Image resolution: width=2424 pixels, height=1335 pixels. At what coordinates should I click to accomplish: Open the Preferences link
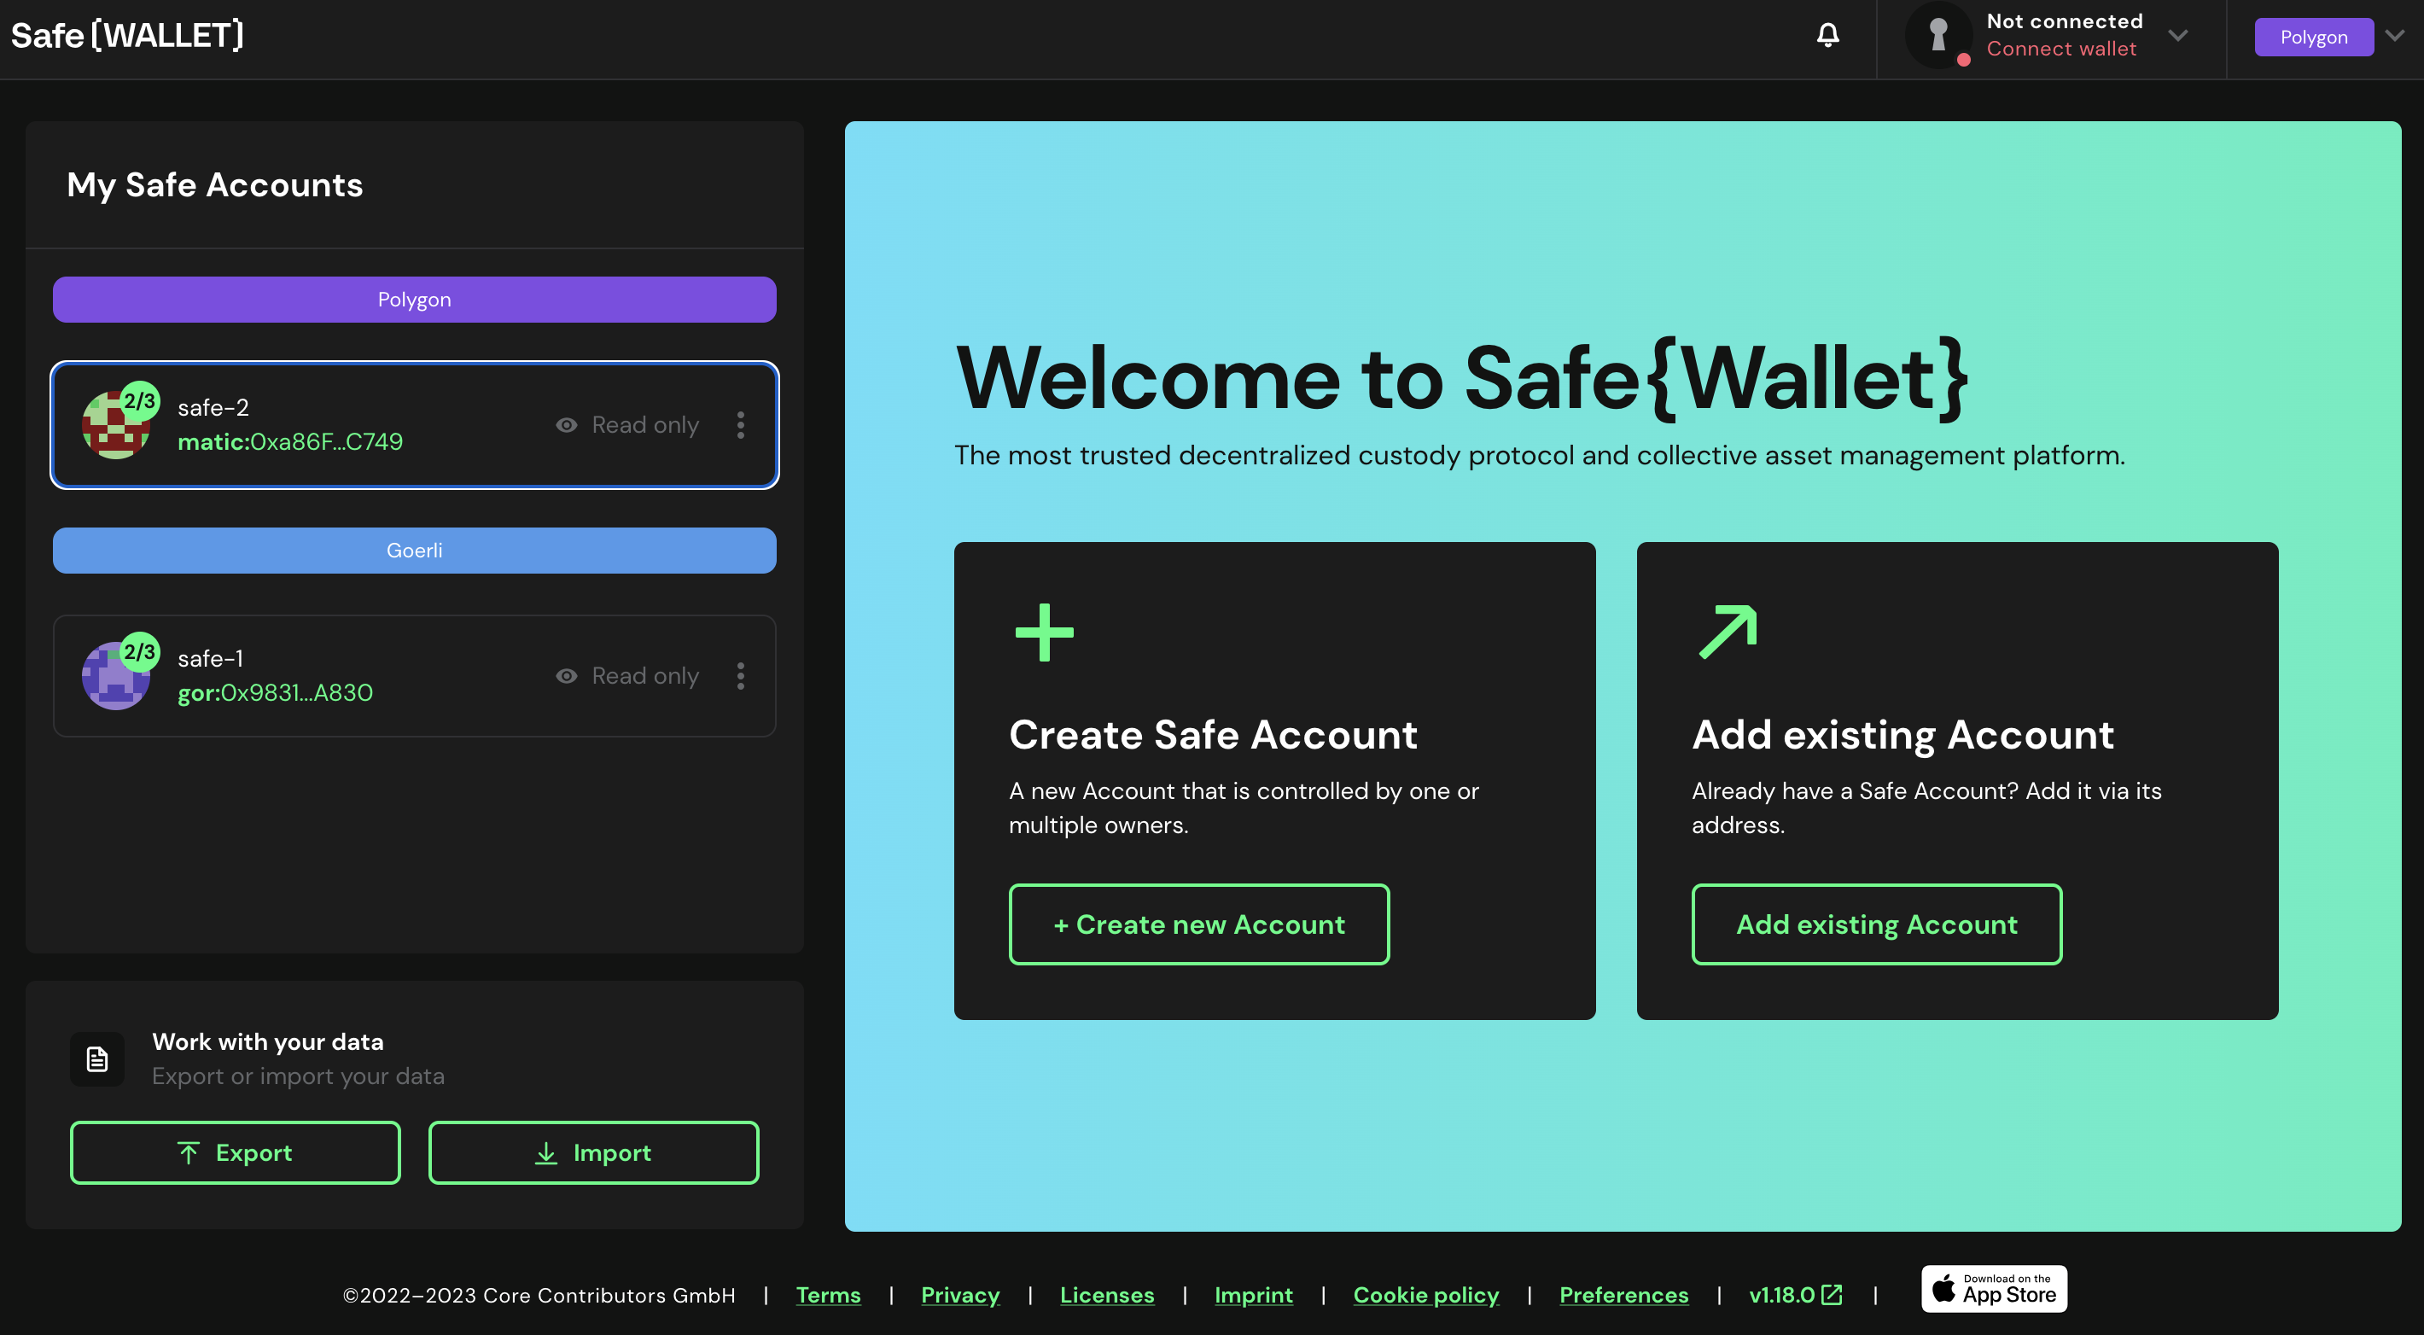pyautogui.click(x=1623, y=1296)
